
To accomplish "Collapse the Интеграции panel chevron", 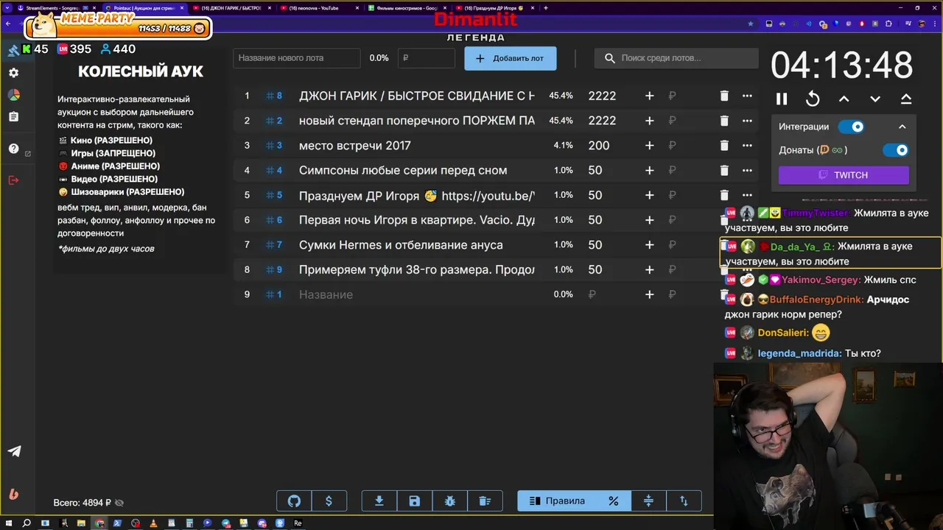I will 902,127.
